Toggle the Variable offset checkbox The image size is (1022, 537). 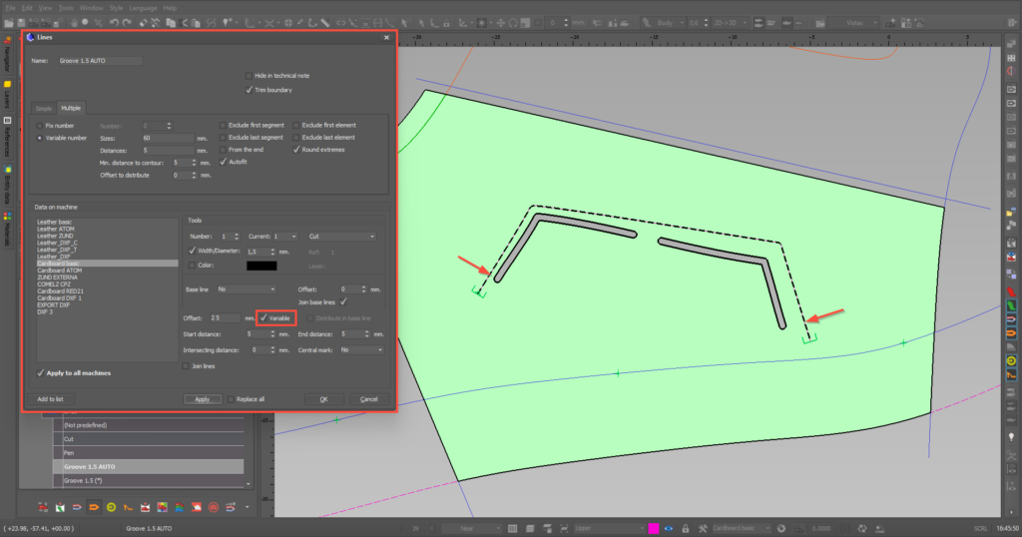[263, 318]
